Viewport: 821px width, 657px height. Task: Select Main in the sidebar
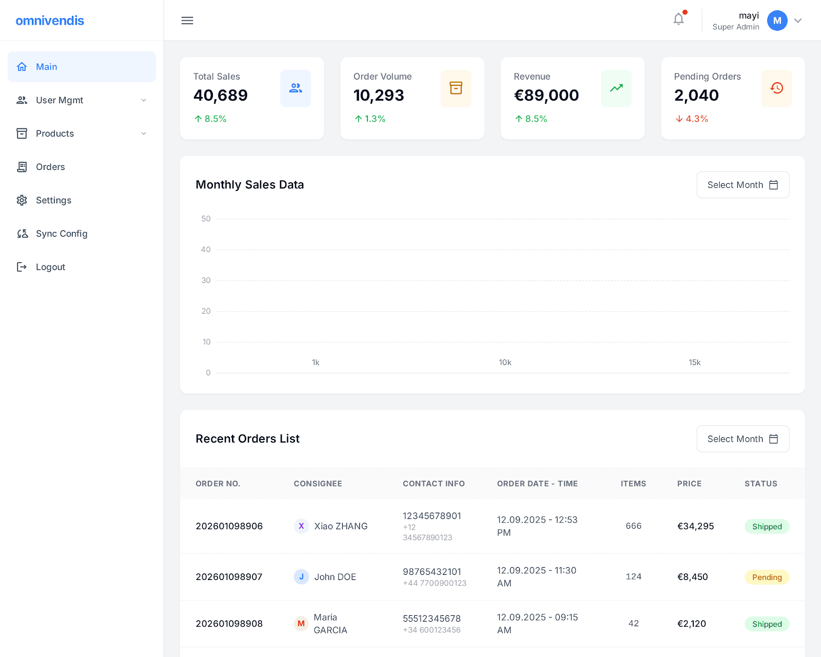pos(47,67)
